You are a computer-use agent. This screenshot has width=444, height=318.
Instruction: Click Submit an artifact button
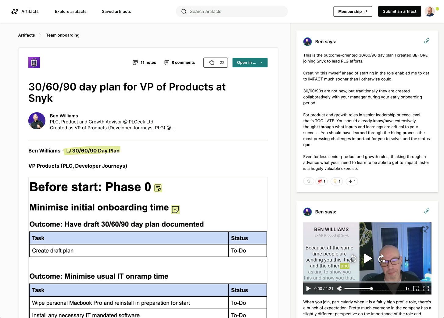click(399, 11)
